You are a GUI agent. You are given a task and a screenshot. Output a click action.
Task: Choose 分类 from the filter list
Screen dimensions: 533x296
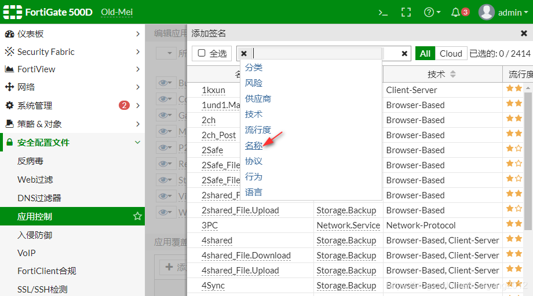pos(254,68)
